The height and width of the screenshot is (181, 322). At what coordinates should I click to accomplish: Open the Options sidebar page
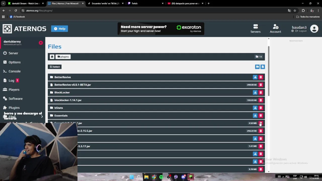[15, 62]
